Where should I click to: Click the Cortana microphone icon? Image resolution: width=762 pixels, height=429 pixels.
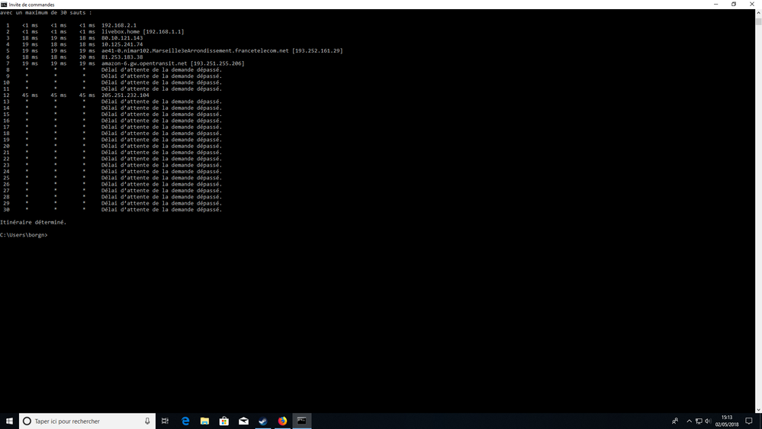click(147, 421)
